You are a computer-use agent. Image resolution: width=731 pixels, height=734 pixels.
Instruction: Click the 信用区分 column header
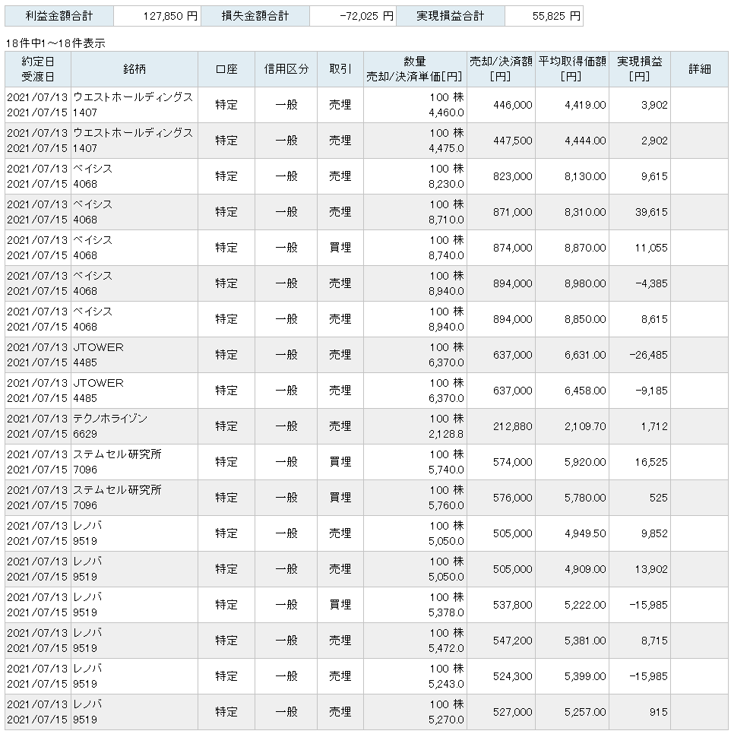(286, 69)
